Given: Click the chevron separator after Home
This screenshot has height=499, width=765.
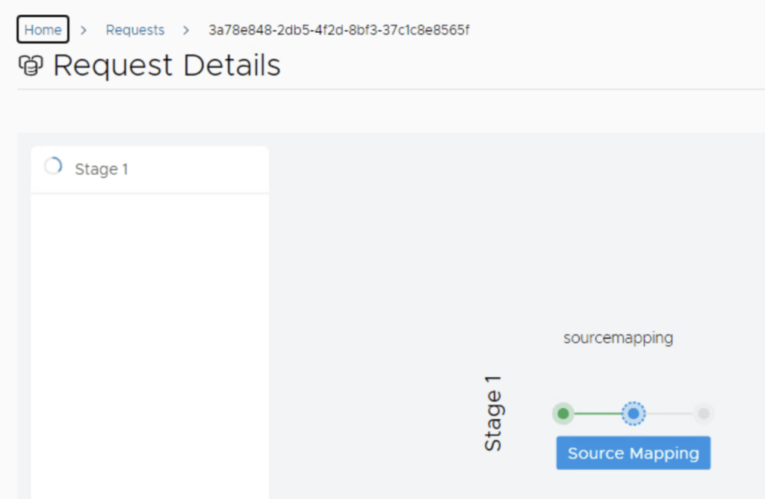Looking at the screenshot, I should coord(84,30).
